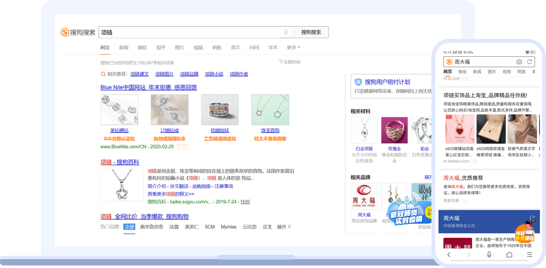546x268 pixels.
Task: Open the 更多 dropdown in search tabs
Action: pyautogui.click(x=293, y=47)
